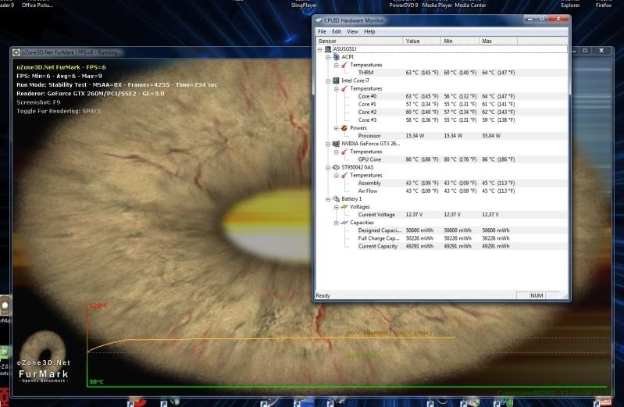Click the ASUSG51J computer icon
This screenshot has width=624, height=407.
[328, 49]
